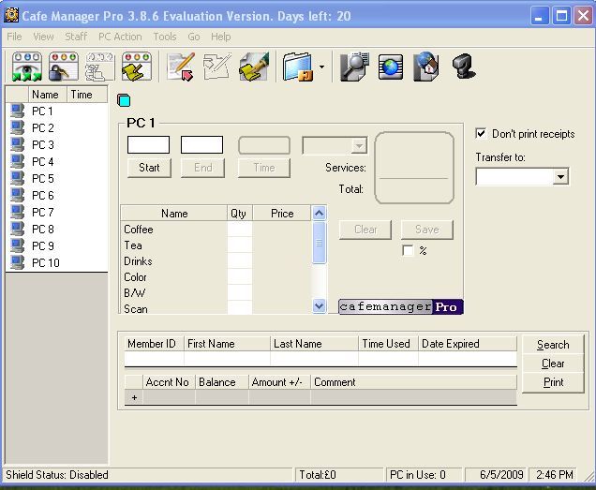
Task: Open the Transfer to dropdown
Action: pyautogui.click(x=560, y=176)
